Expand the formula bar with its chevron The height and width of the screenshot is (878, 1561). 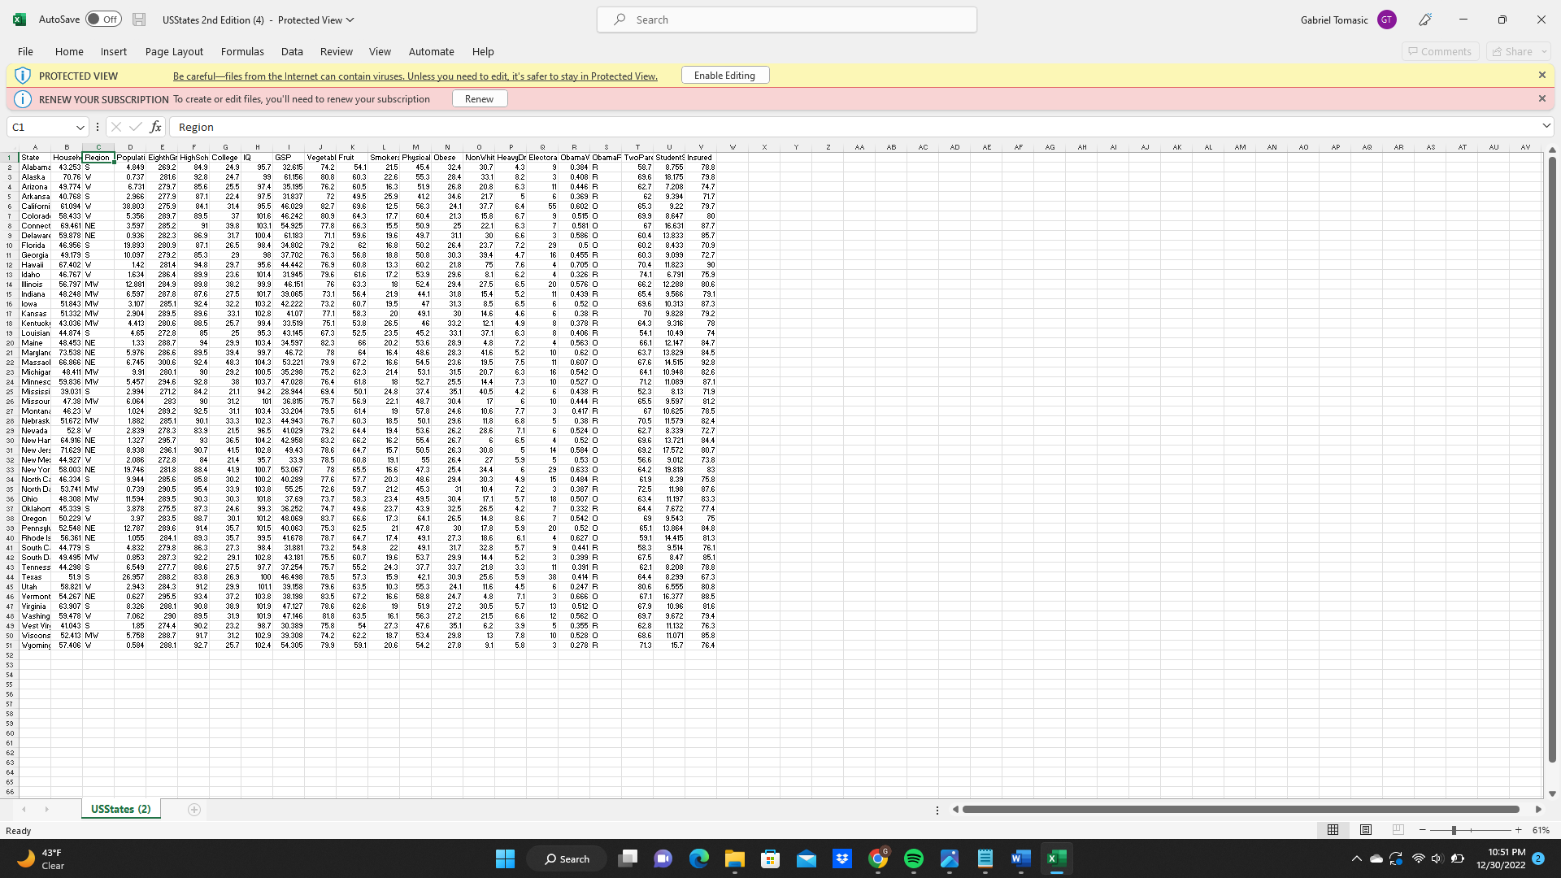[1547, 127]
